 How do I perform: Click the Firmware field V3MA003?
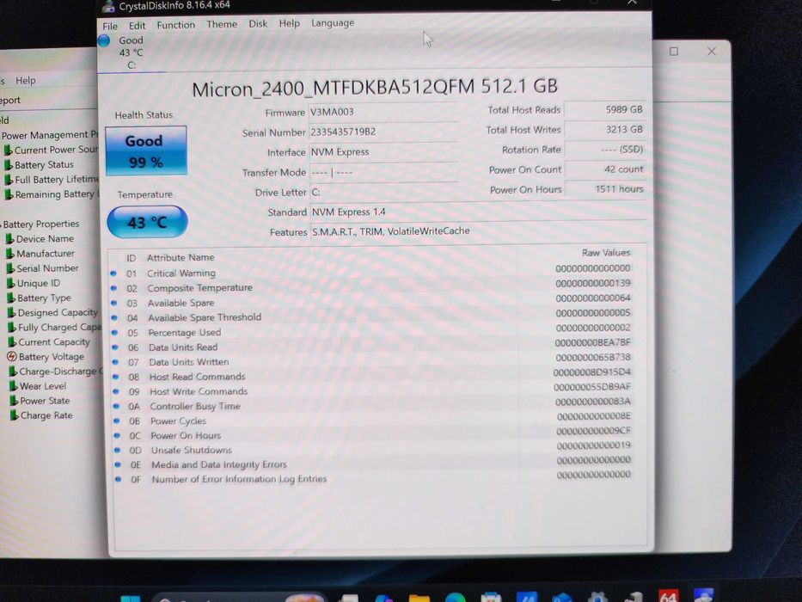(x=383, y=112)
